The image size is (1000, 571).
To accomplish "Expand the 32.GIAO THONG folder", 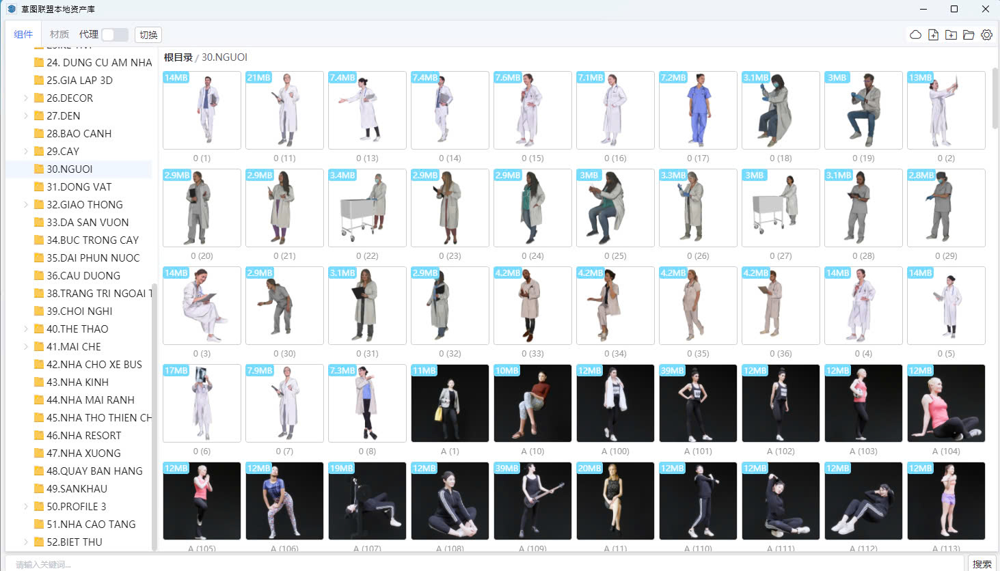I will (x=26, y=205).
